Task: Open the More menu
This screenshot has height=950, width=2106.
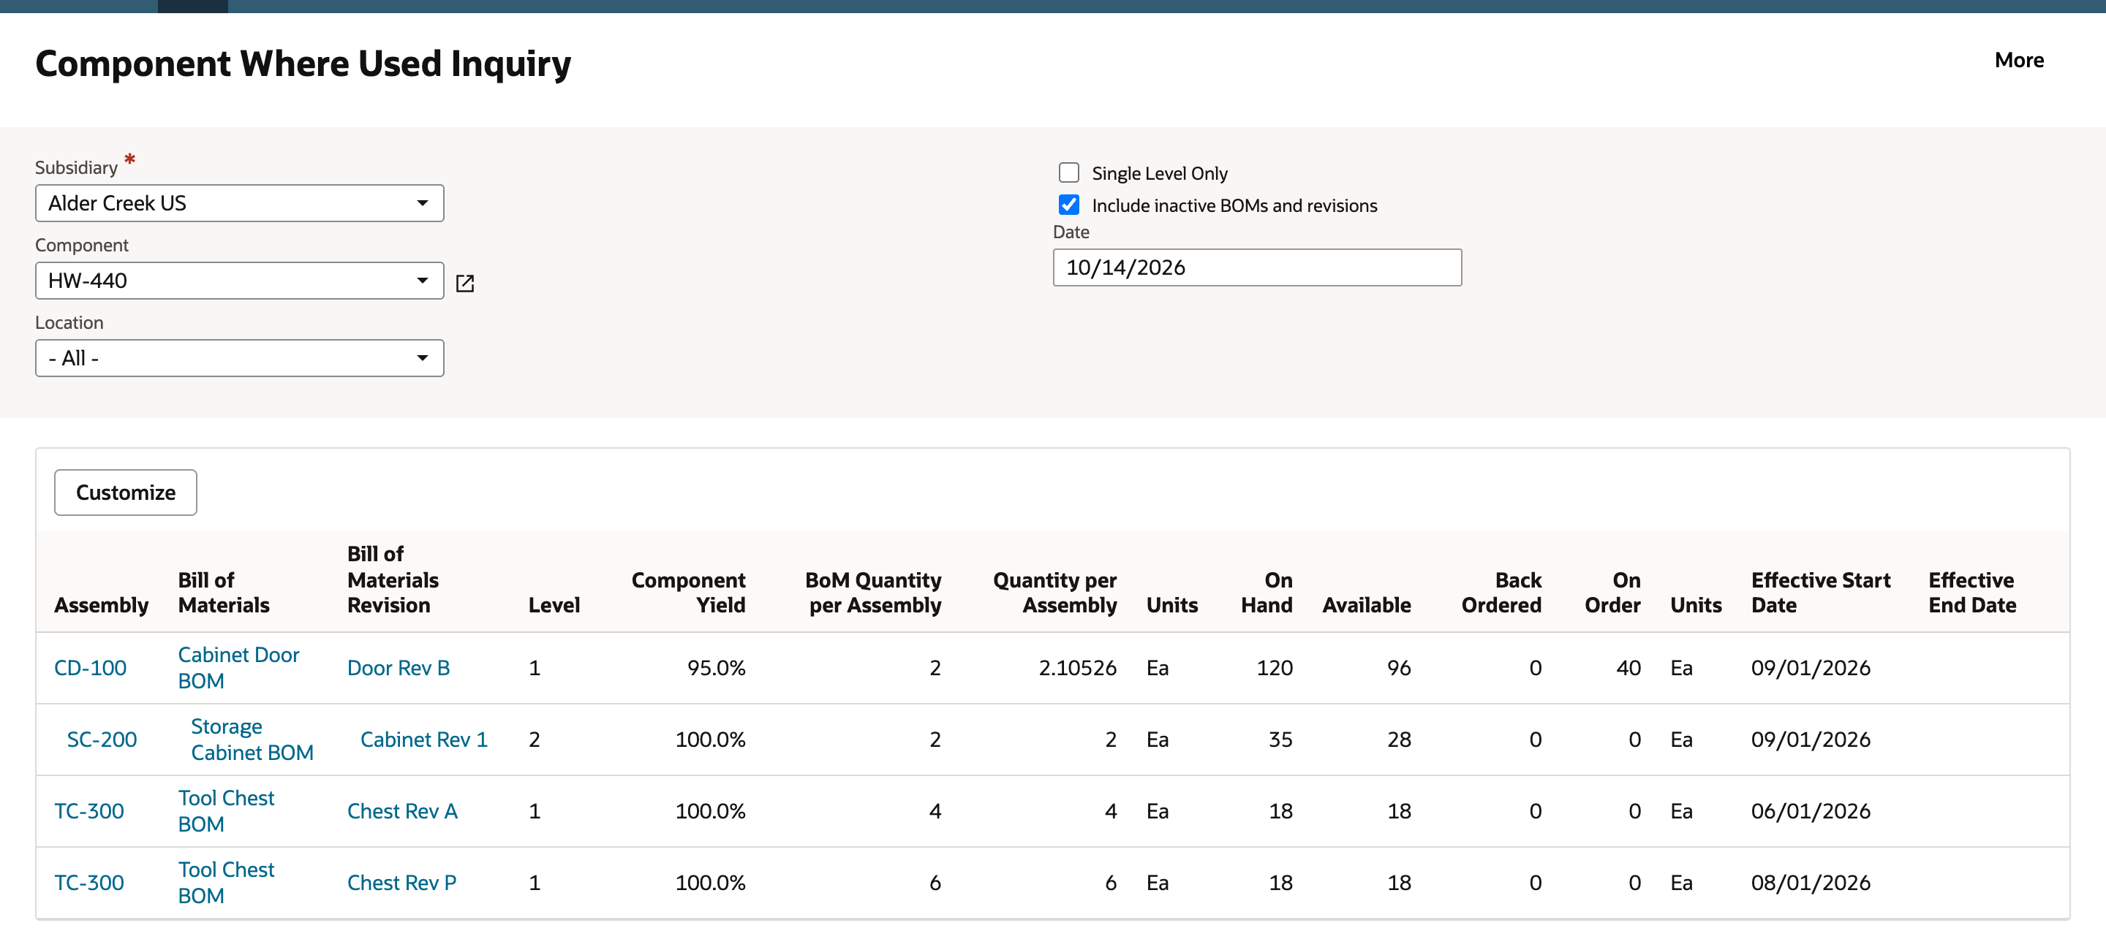Action: [x=2018, y=61]
